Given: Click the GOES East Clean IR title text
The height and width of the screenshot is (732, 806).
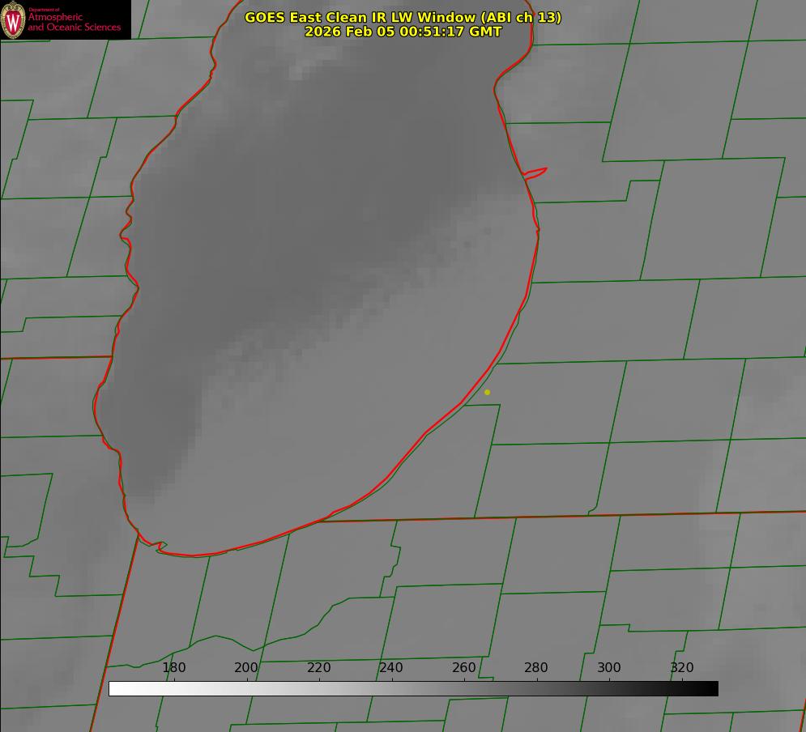Looking at the screenshot, I should coord(403,17).
